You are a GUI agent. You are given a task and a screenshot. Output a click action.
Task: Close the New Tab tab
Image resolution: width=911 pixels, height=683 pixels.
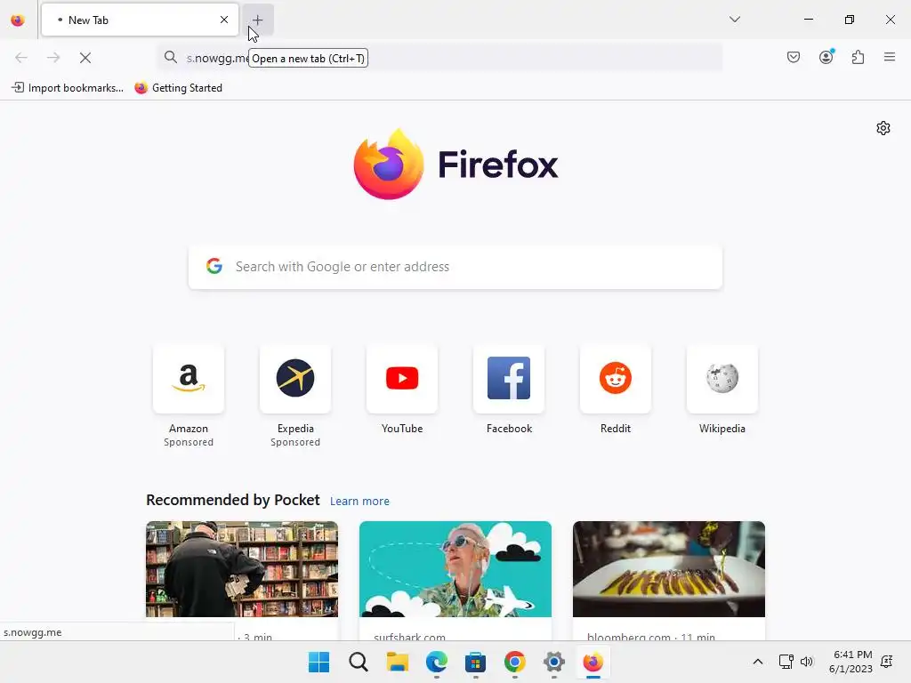tap(224, 20)
